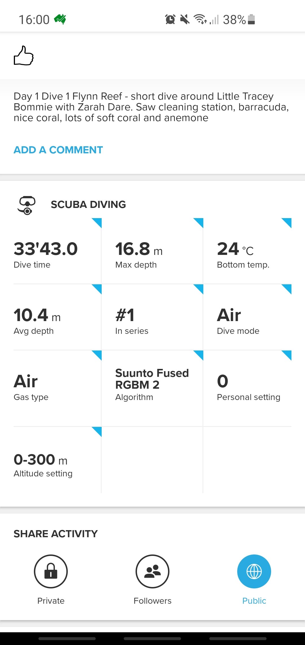Screen dimensions: 305x645
Task: Select Public sharing option
Action: (x=254, y=571)
